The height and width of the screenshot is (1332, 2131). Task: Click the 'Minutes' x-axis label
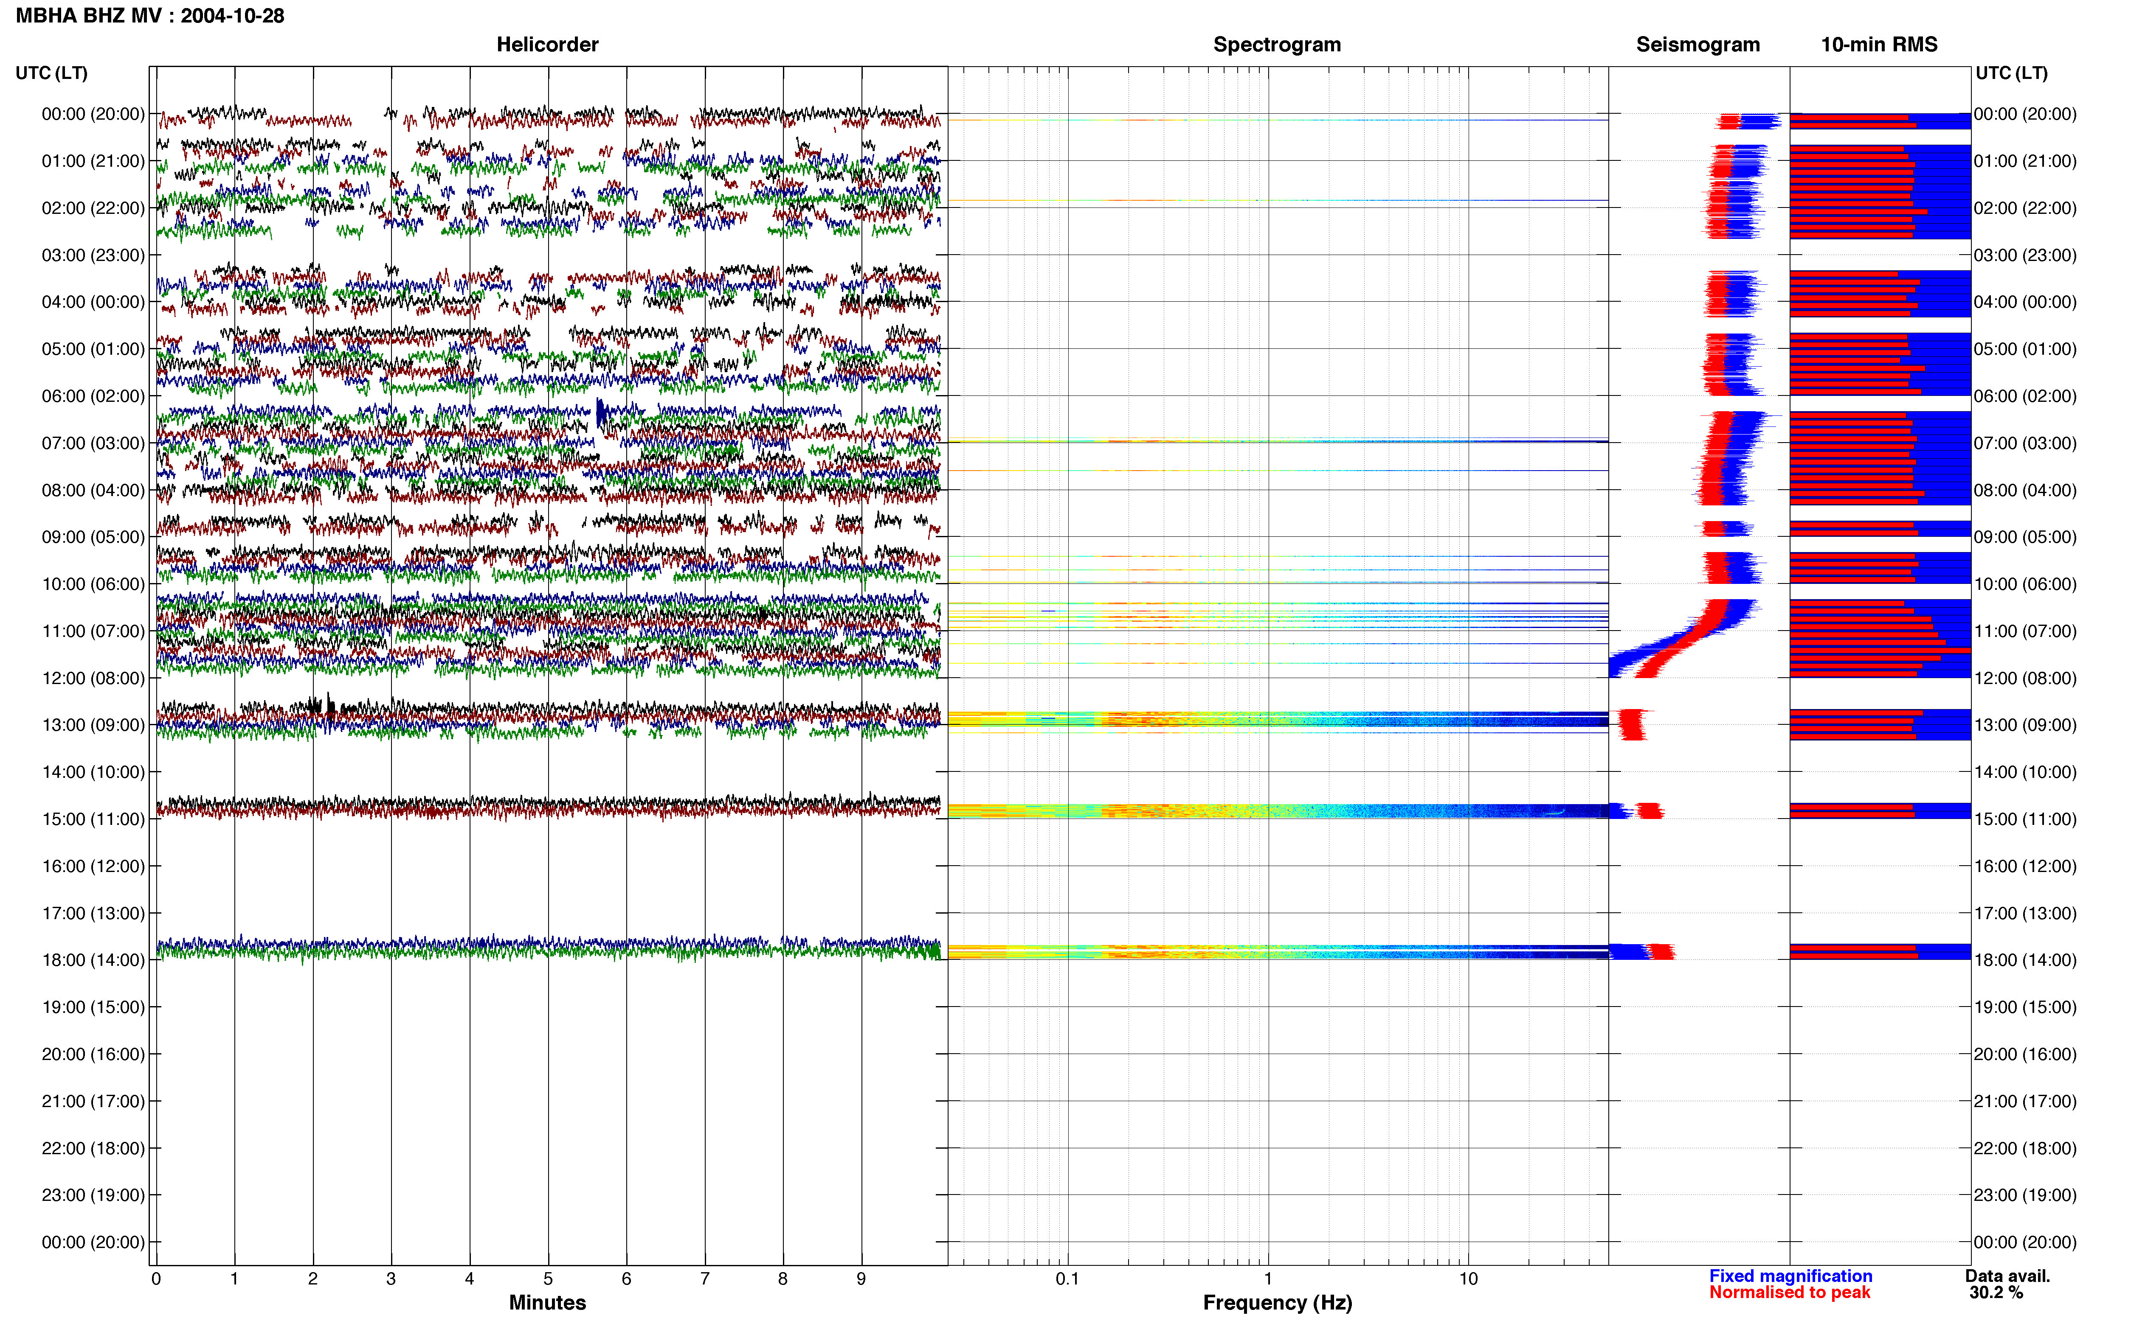547,1302
